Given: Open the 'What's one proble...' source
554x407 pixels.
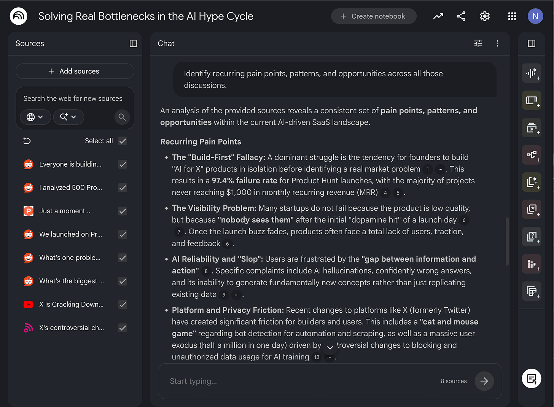Looking at the screenshot, I should pyautogui.click(x=70, y=258).
